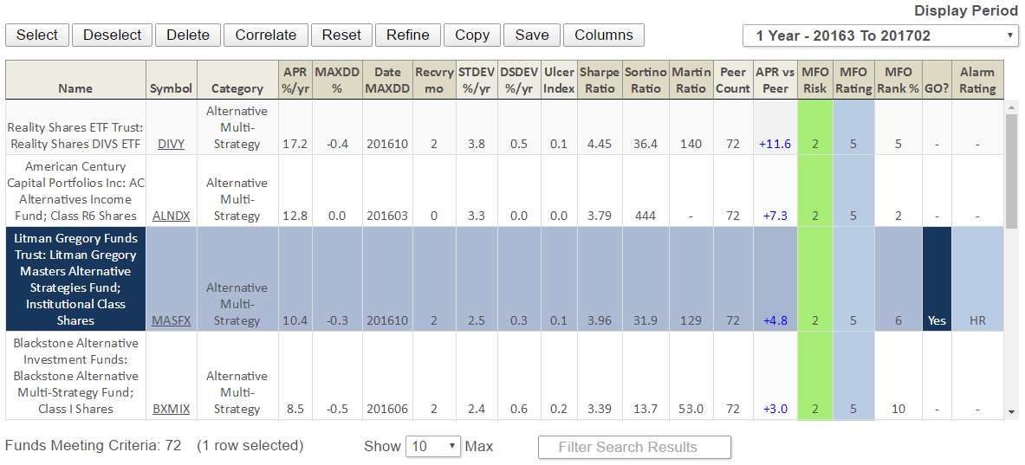Screen dimensions: 1025x465
Task: Open the BXMIX symbol link
Action: coord(171,409)
